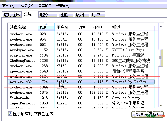
Task: Click user name Admin... cell
Action: [64, 103]
